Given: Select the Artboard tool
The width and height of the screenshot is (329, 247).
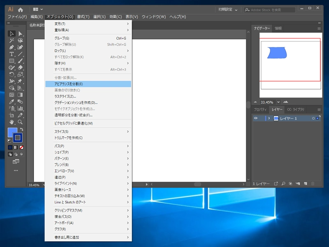Looking at the screenshot, I should (12, 115).
